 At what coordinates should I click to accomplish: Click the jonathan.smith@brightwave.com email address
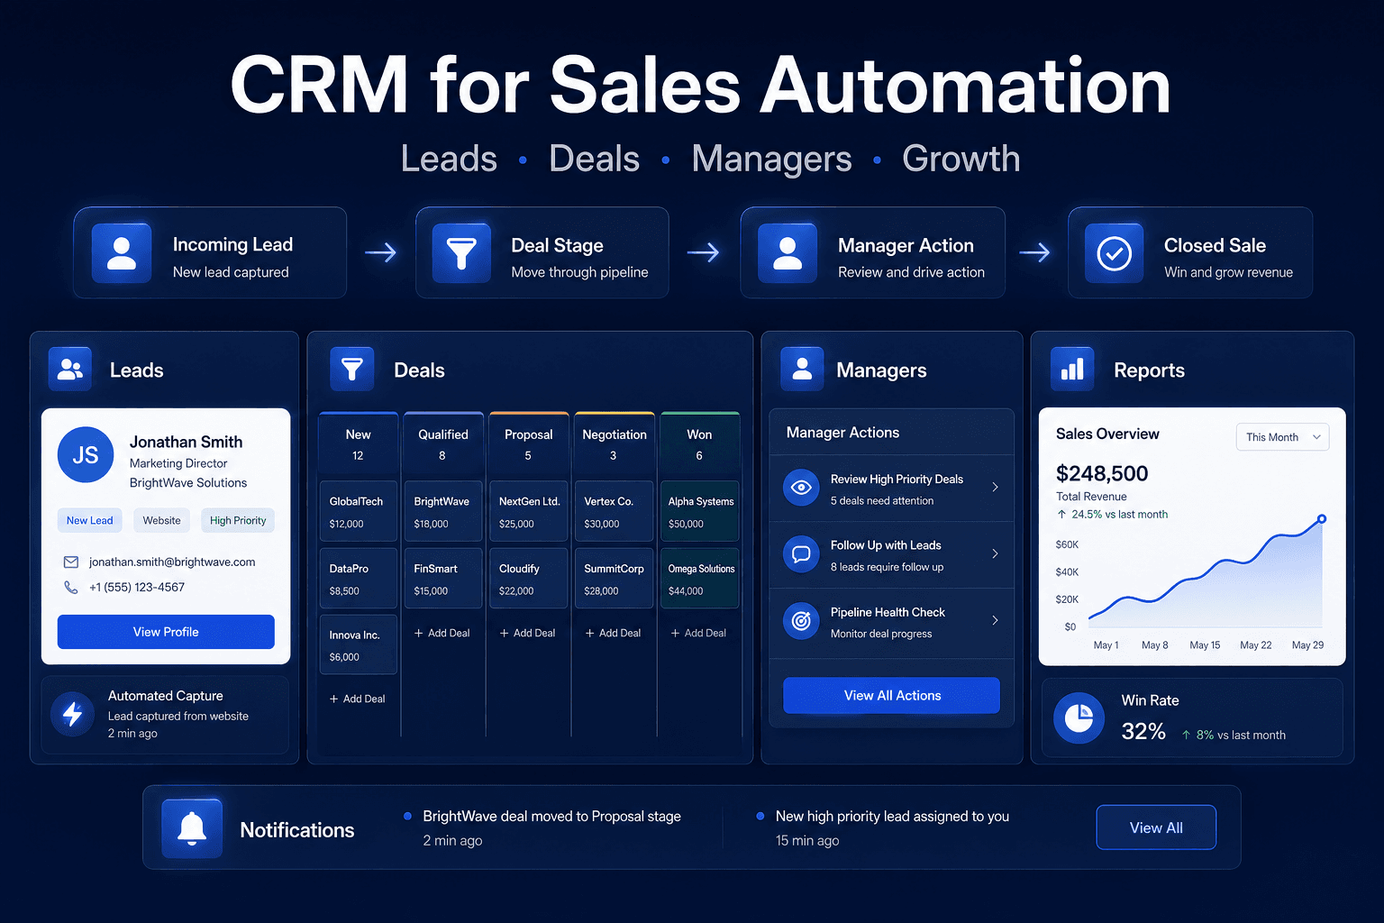[x=172, y=562]
